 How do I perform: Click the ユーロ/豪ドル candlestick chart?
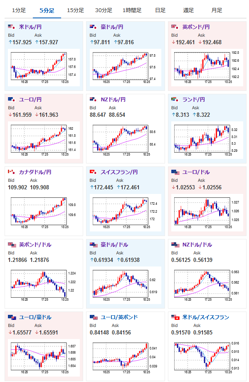44,358
